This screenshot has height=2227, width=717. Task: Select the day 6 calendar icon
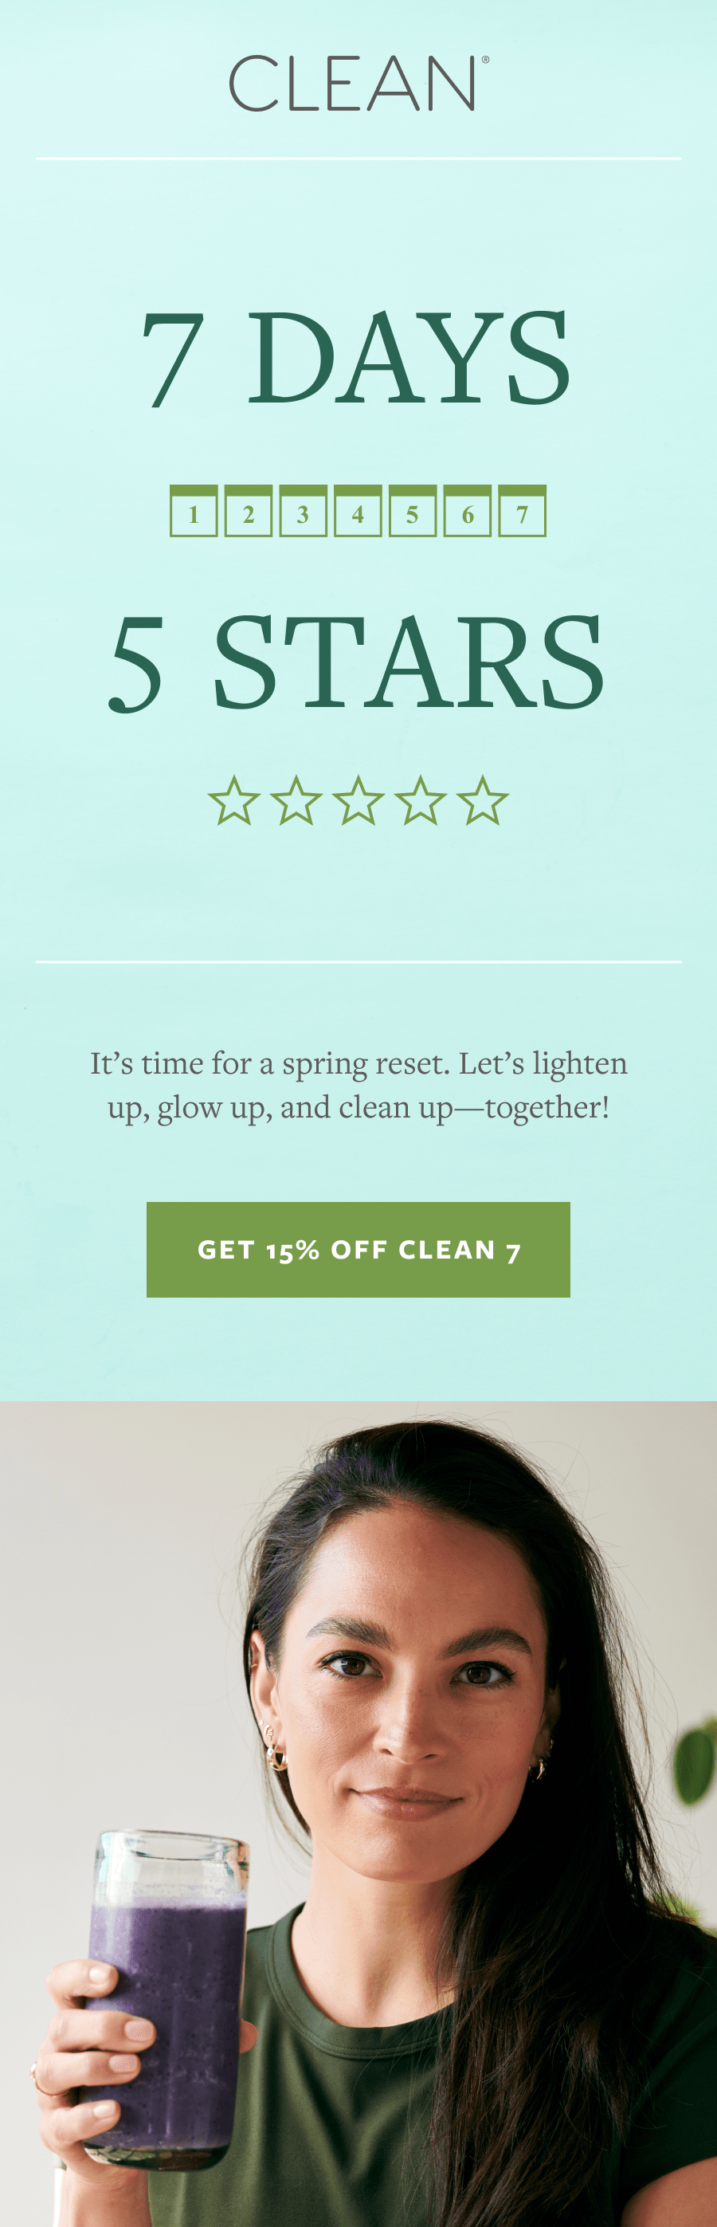point(468,511)
